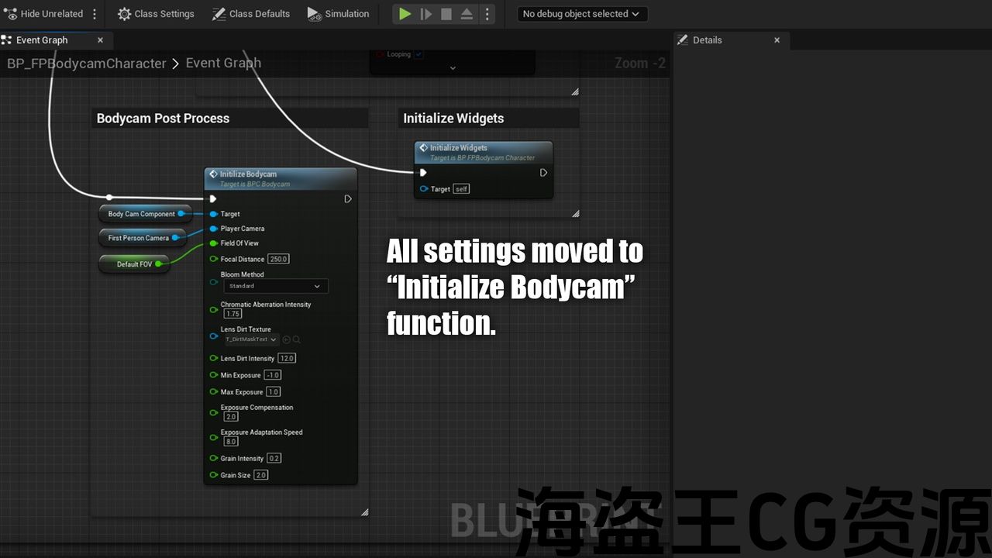Image resolution: width=992 pixels, height=558 pixels.
Task: Expand the collapsed node chevron below Looping
Action: (453, 68)
